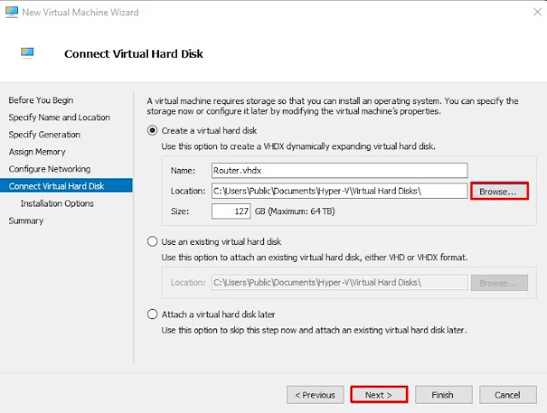Browse for new disk location

[x=499, y=191]
